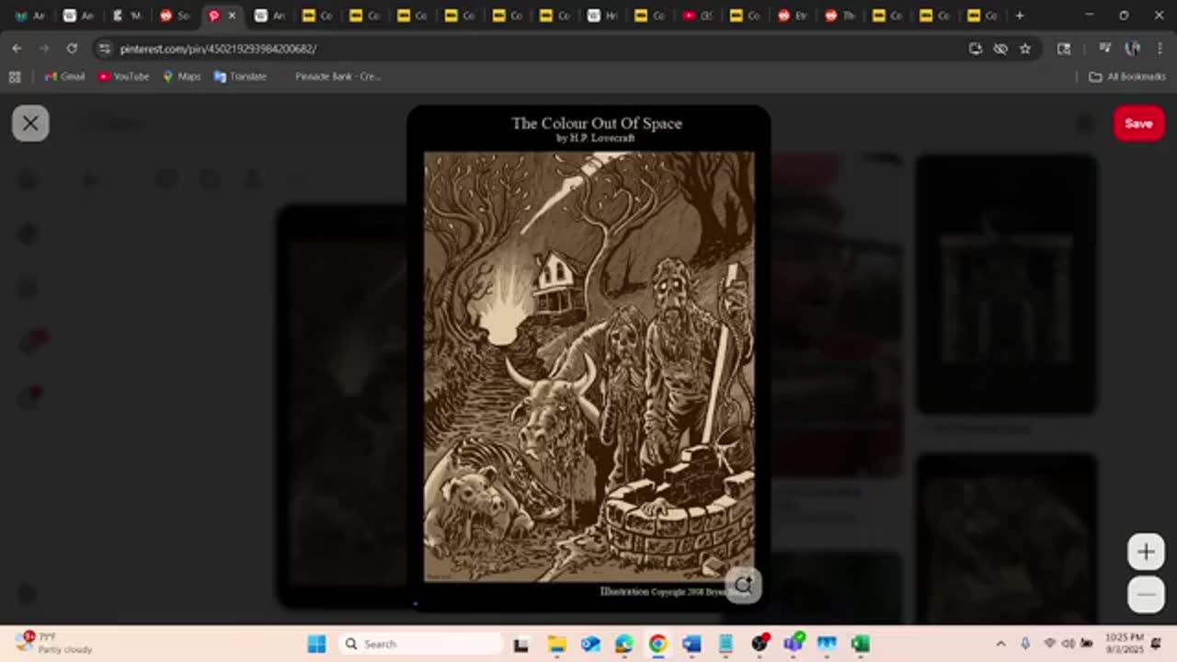Click the microphone icon in system tray
Image resolution: width=1177 pixels, height=662 pixels.
point(1025,644)
